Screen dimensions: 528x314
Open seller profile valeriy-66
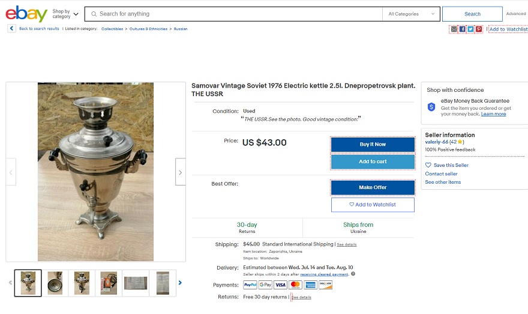coord(436,142)
